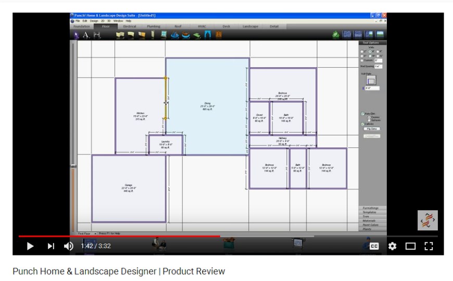
Task: Switch to the Roof tab
Action: click(x=178, y=27)
